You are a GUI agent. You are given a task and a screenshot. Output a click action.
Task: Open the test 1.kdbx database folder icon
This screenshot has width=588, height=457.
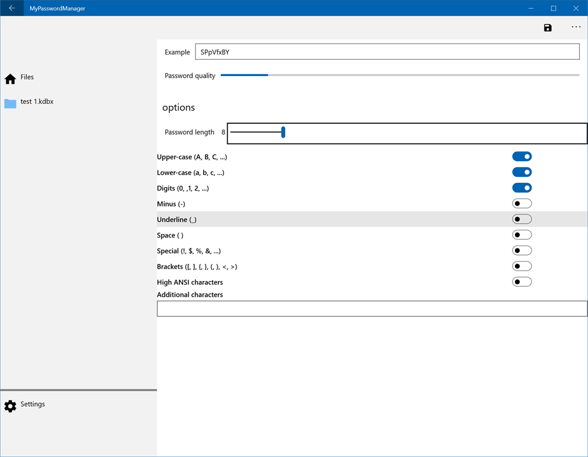click(9, 102)
